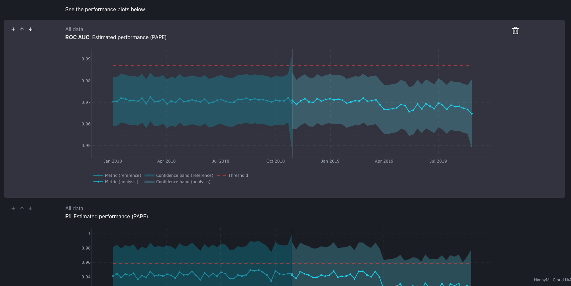Click the last analysis point on ROC AUC chart
571x286 pixels.
click(x=472, y=114)
